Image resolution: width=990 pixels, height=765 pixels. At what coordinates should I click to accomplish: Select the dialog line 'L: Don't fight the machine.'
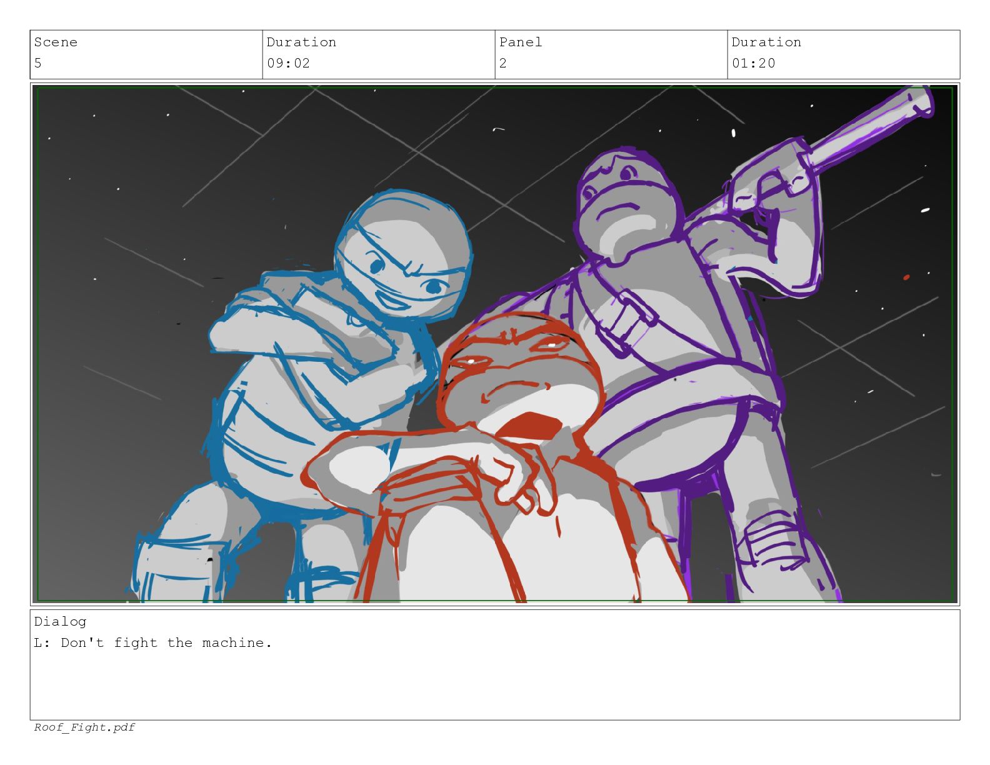pyautogui.click(x=153, y=642)
